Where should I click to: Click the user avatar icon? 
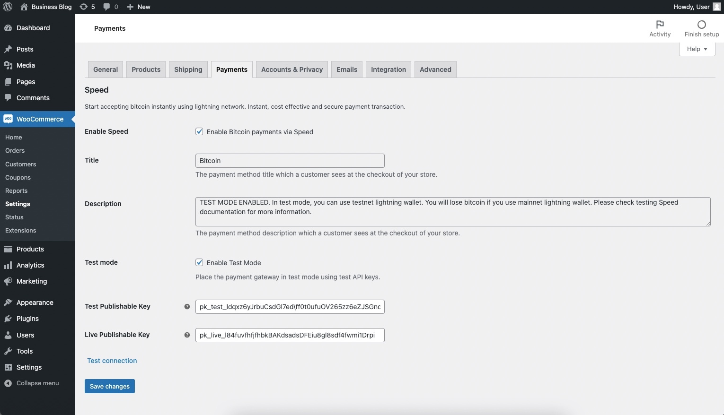click(x=716, y=7)
